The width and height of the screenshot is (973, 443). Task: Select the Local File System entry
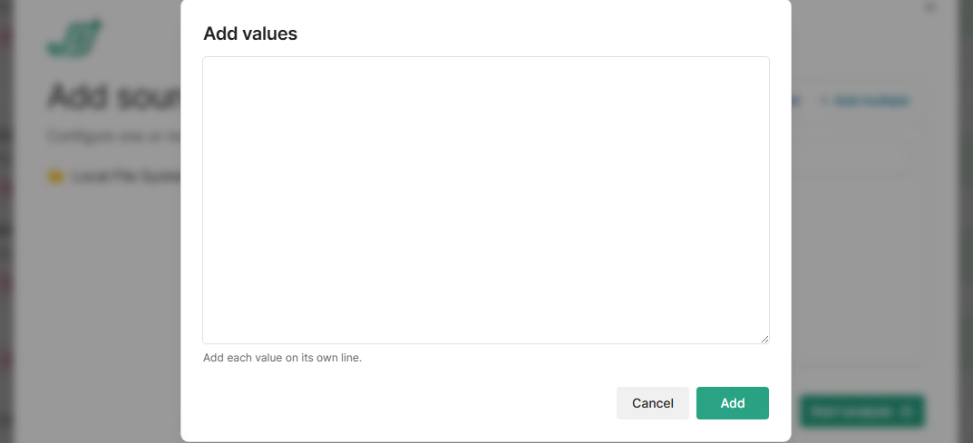pos(127,177)
